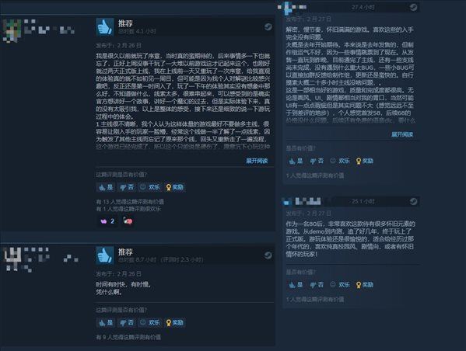Image resolution: width=466 pixels, height=351 pixels.
Task: Click the Steam logo icon on first review header
Action: click(268, 27)
